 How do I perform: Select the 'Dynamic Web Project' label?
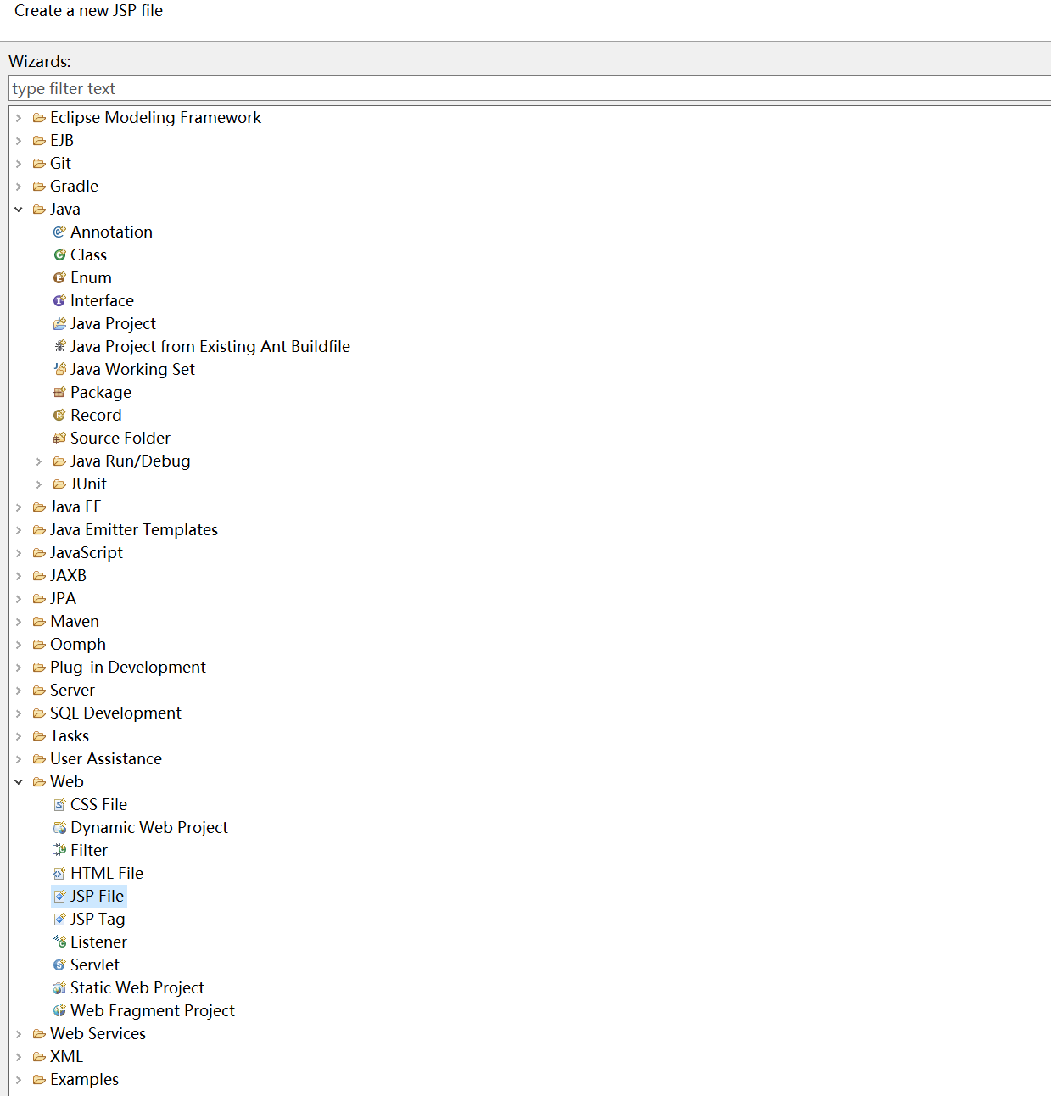point(149,827)
